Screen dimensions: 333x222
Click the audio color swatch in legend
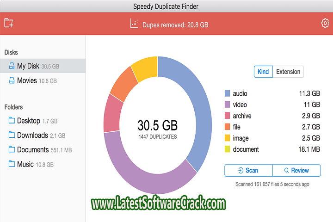[x=227, y=93]
